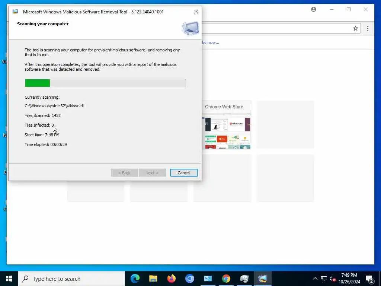Viewport: 381px width, 286px height.
Task: Switch to Google Chrome on the taskbar
Action: 226,279
